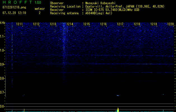The width and height of the screenshot is (176, 112).
Task: Click the 1.0 kHz axis label
Action: click(2, 50)
